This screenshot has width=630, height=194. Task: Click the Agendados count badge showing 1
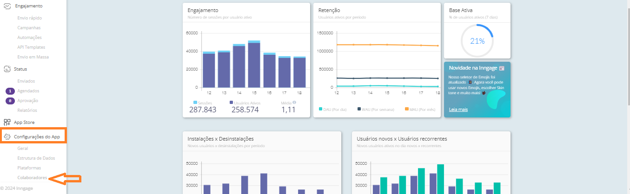(10, 91)
